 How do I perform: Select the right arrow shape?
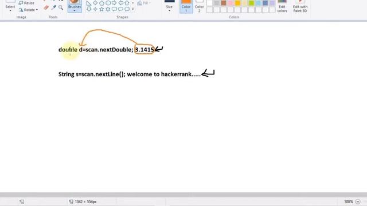click(114, 3)
